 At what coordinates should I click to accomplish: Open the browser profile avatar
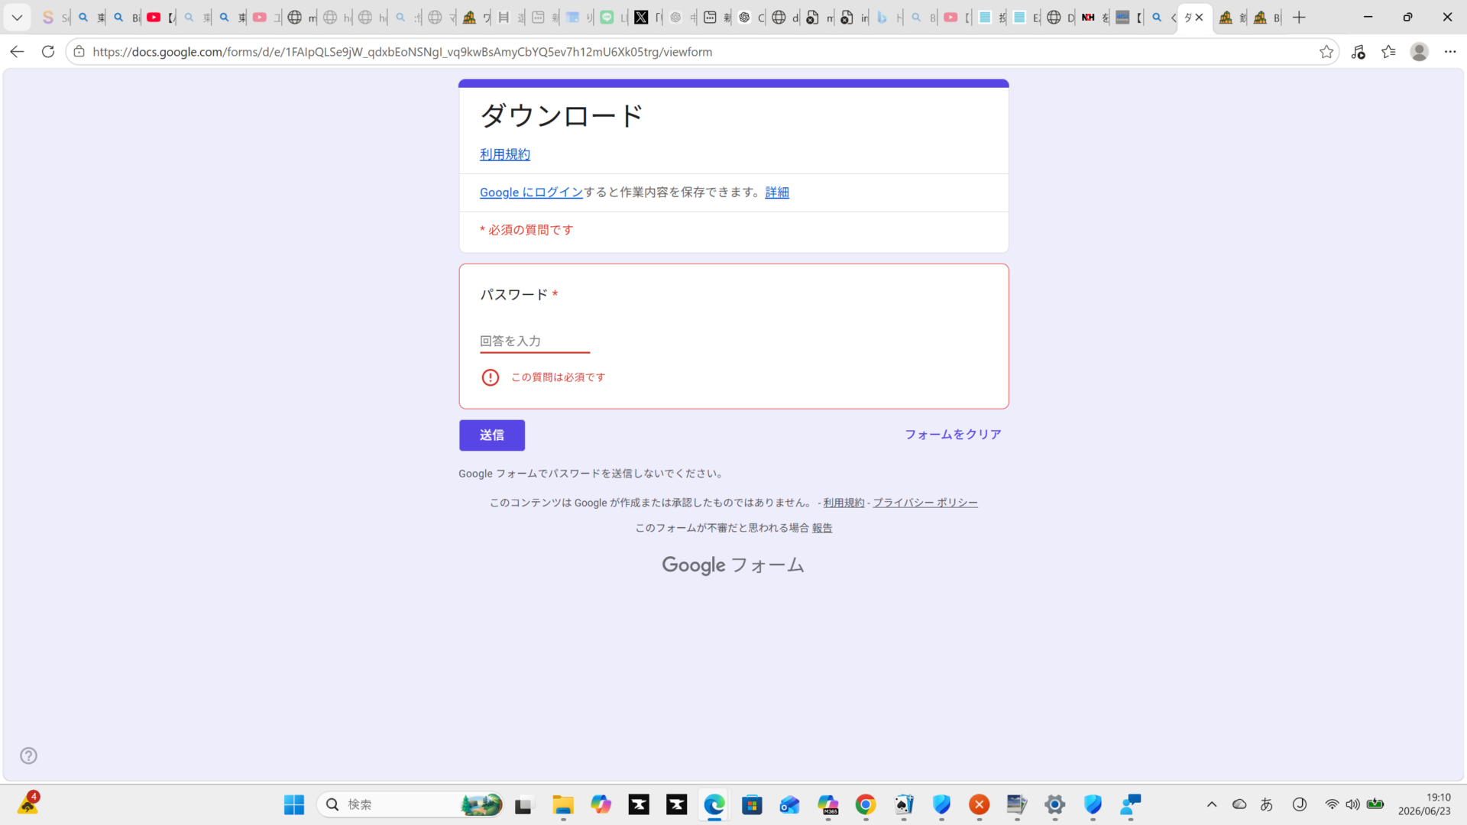pyautogui.click(x=1420, y=51)
